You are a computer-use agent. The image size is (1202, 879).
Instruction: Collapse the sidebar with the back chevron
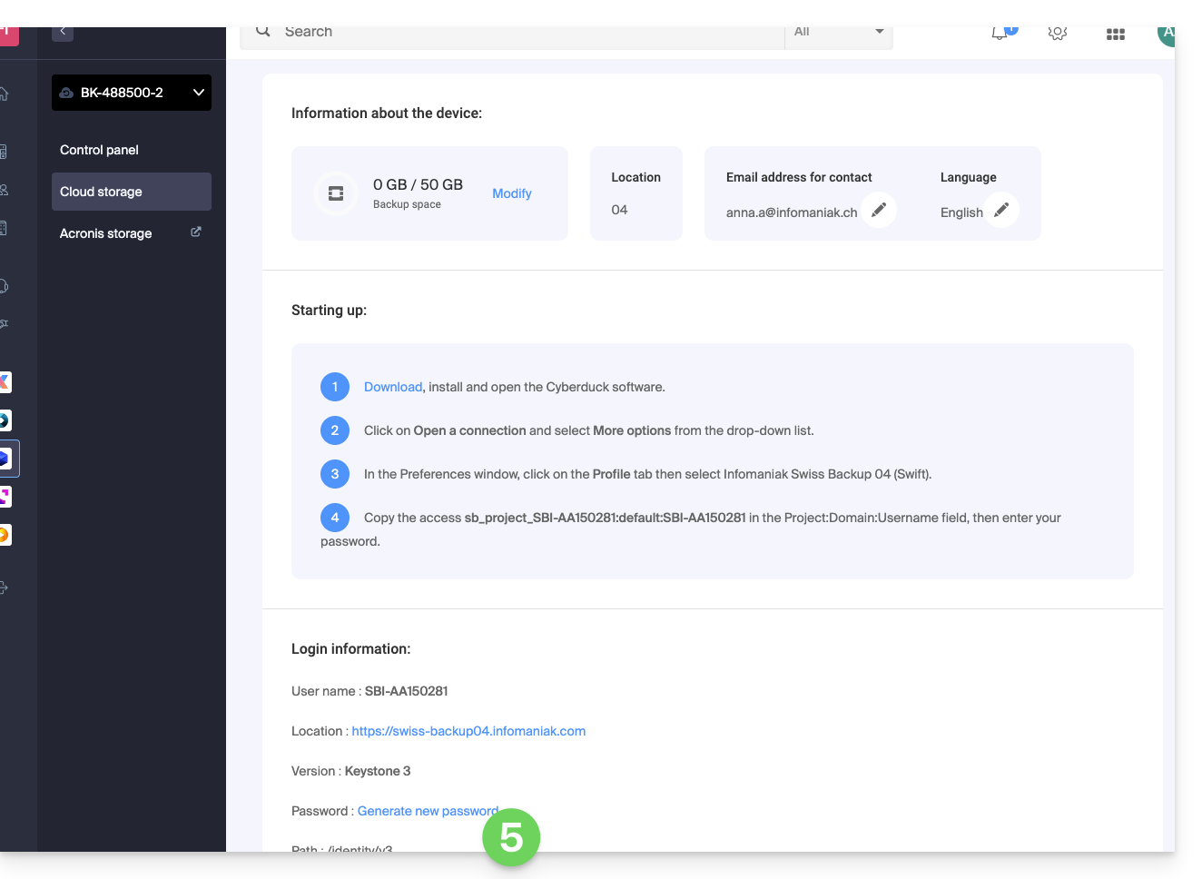tap(63, 32)
